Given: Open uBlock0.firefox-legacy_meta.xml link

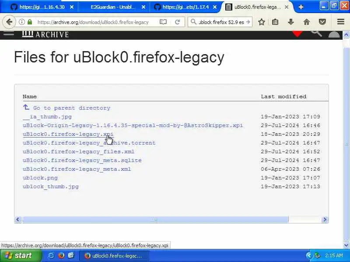Looking at the screenshot, I should click(77, 169).
